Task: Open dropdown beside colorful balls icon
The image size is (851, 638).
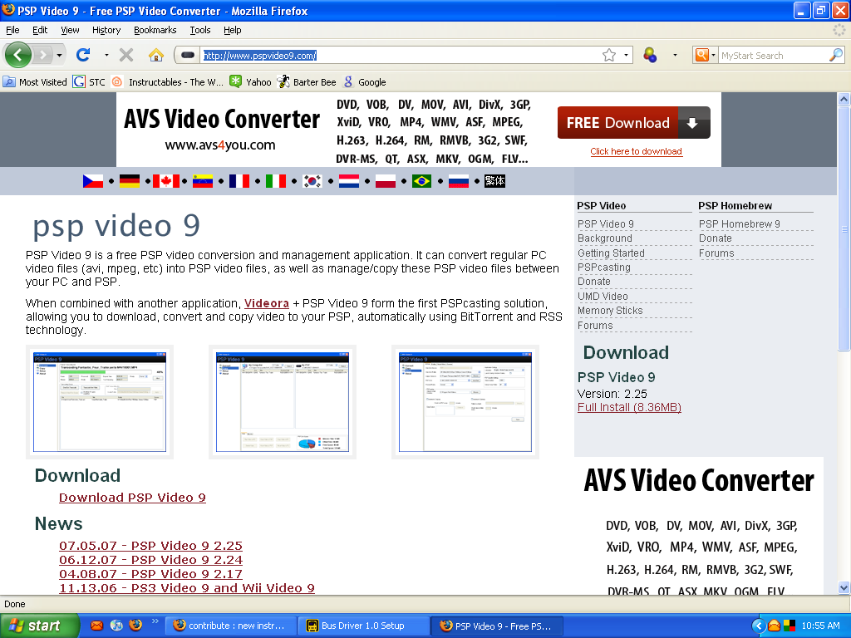Action: pyautogui.click(x=675, y=55)
